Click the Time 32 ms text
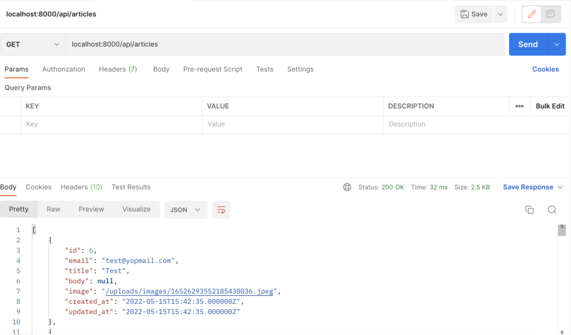 click(429, 187)
